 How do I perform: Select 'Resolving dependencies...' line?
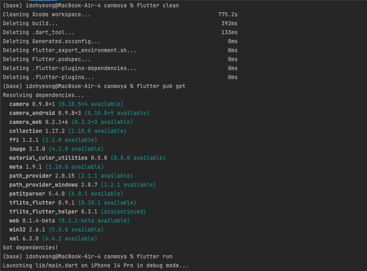point(43,95)
